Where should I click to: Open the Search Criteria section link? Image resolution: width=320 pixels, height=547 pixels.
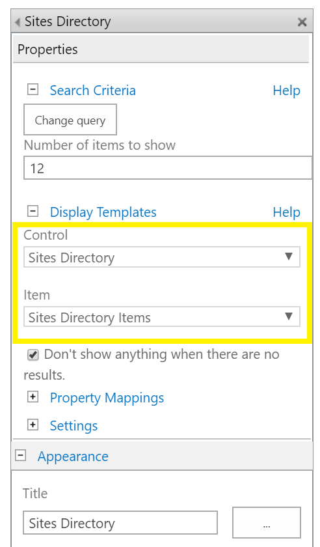(x=93, y=91)
